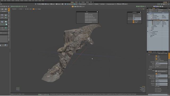Screen dimensions: 170x96
Task: Select Polygons selection mode
Action: 58,4
